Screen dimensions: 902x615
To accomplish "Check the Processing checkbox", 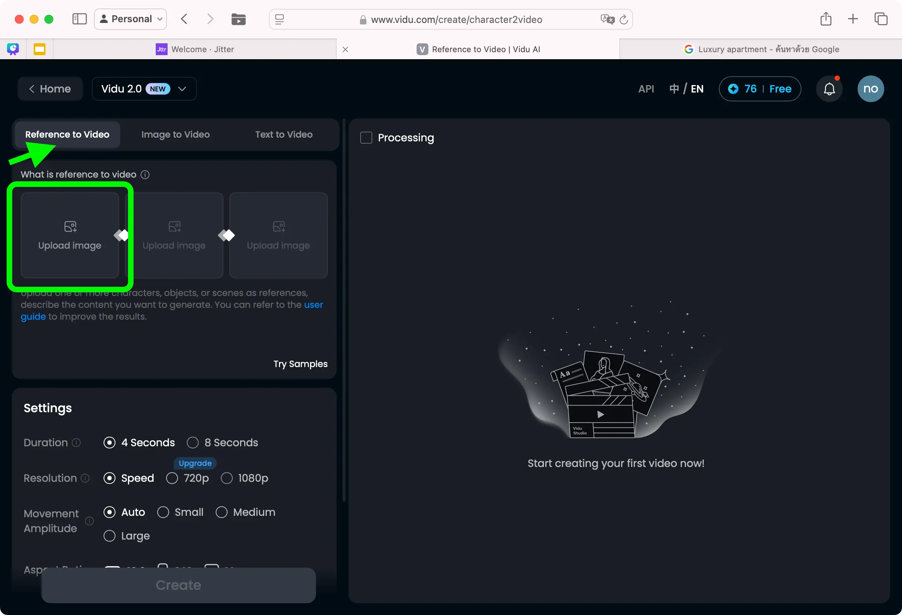I will tap(366, 138).
